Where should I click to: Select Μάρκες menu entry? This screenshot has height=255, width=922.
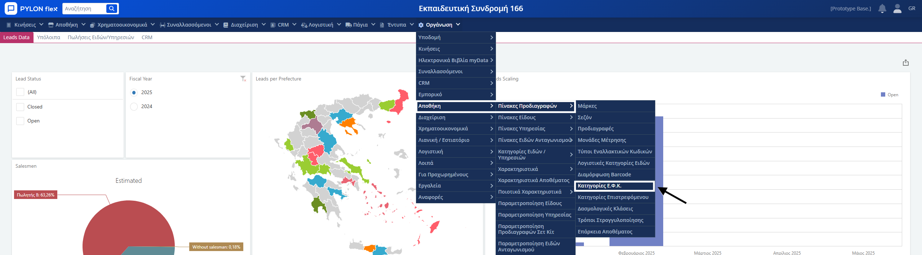(x=615, y=106)
